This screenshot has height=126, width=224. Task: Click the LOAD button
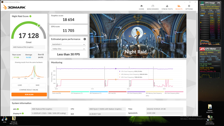point(20,85)
